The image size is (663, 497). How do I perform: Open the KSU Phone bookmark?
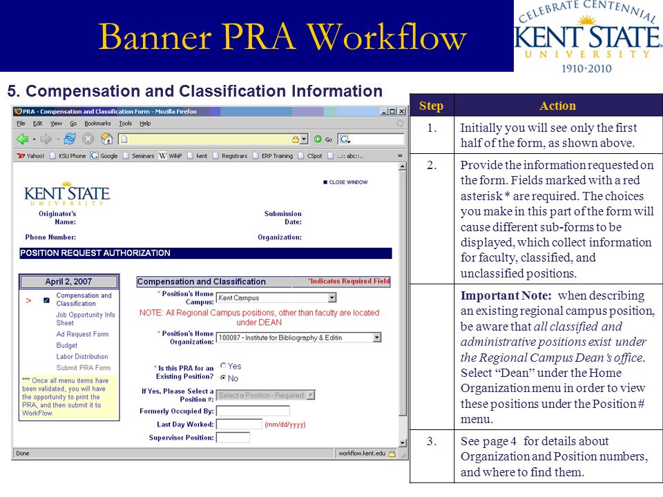(x=68, y=156)
